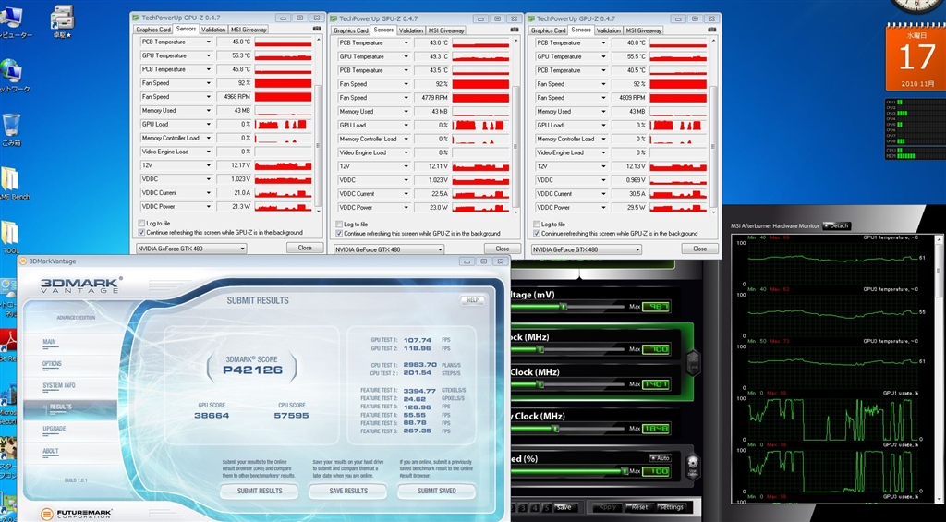The width and height of the screenshot is (946, 522).
Task: Click the Hardware Monitor scrollbar down arrow
Action: coord(939,499)
